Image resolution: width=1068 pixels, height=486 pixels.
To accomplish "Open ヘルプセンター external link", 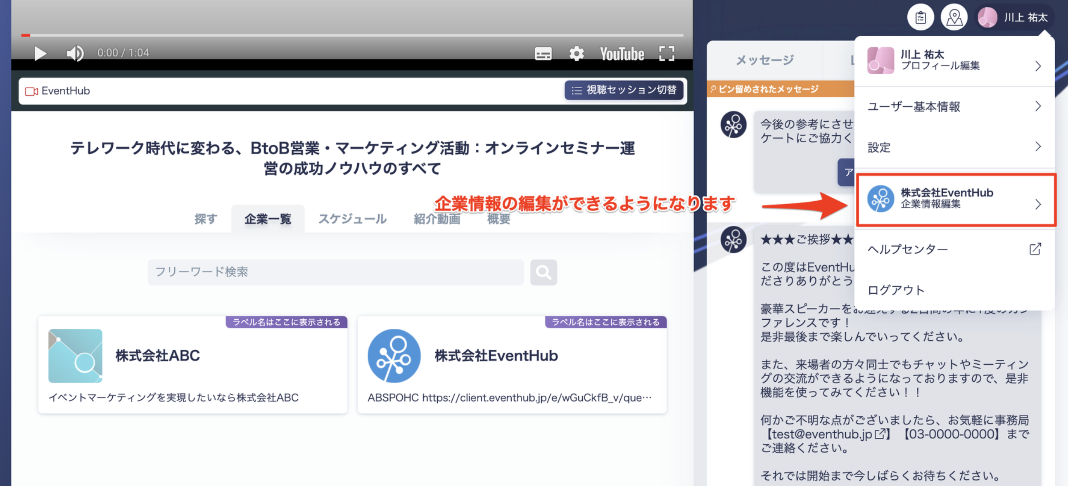I will [x=954, y=249].
